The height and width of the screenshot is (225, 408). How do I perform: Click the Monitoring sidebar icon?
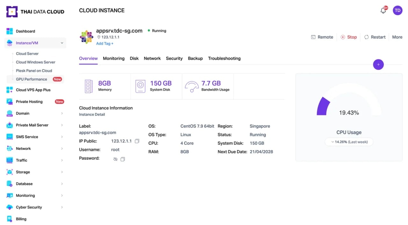tap(10, 195)
